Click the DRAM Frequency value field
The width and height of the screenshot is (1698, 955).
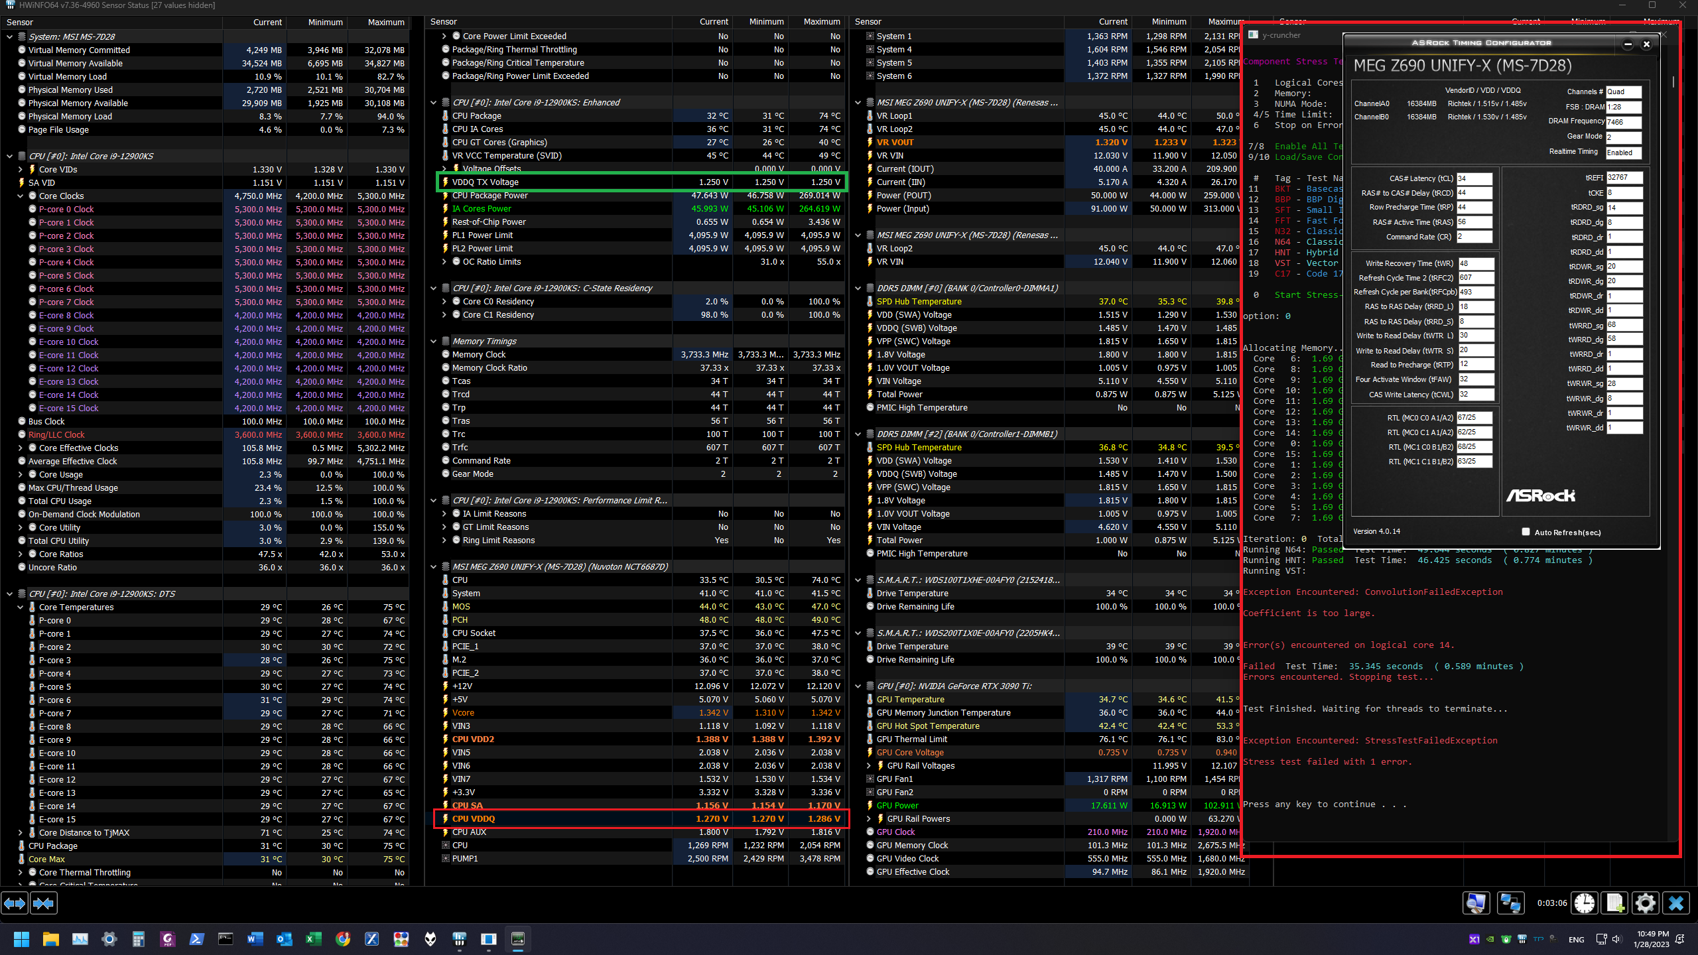[1624, 122]
